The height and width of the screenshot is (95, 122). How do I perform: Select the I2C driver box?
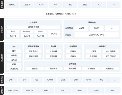[37, 80]
